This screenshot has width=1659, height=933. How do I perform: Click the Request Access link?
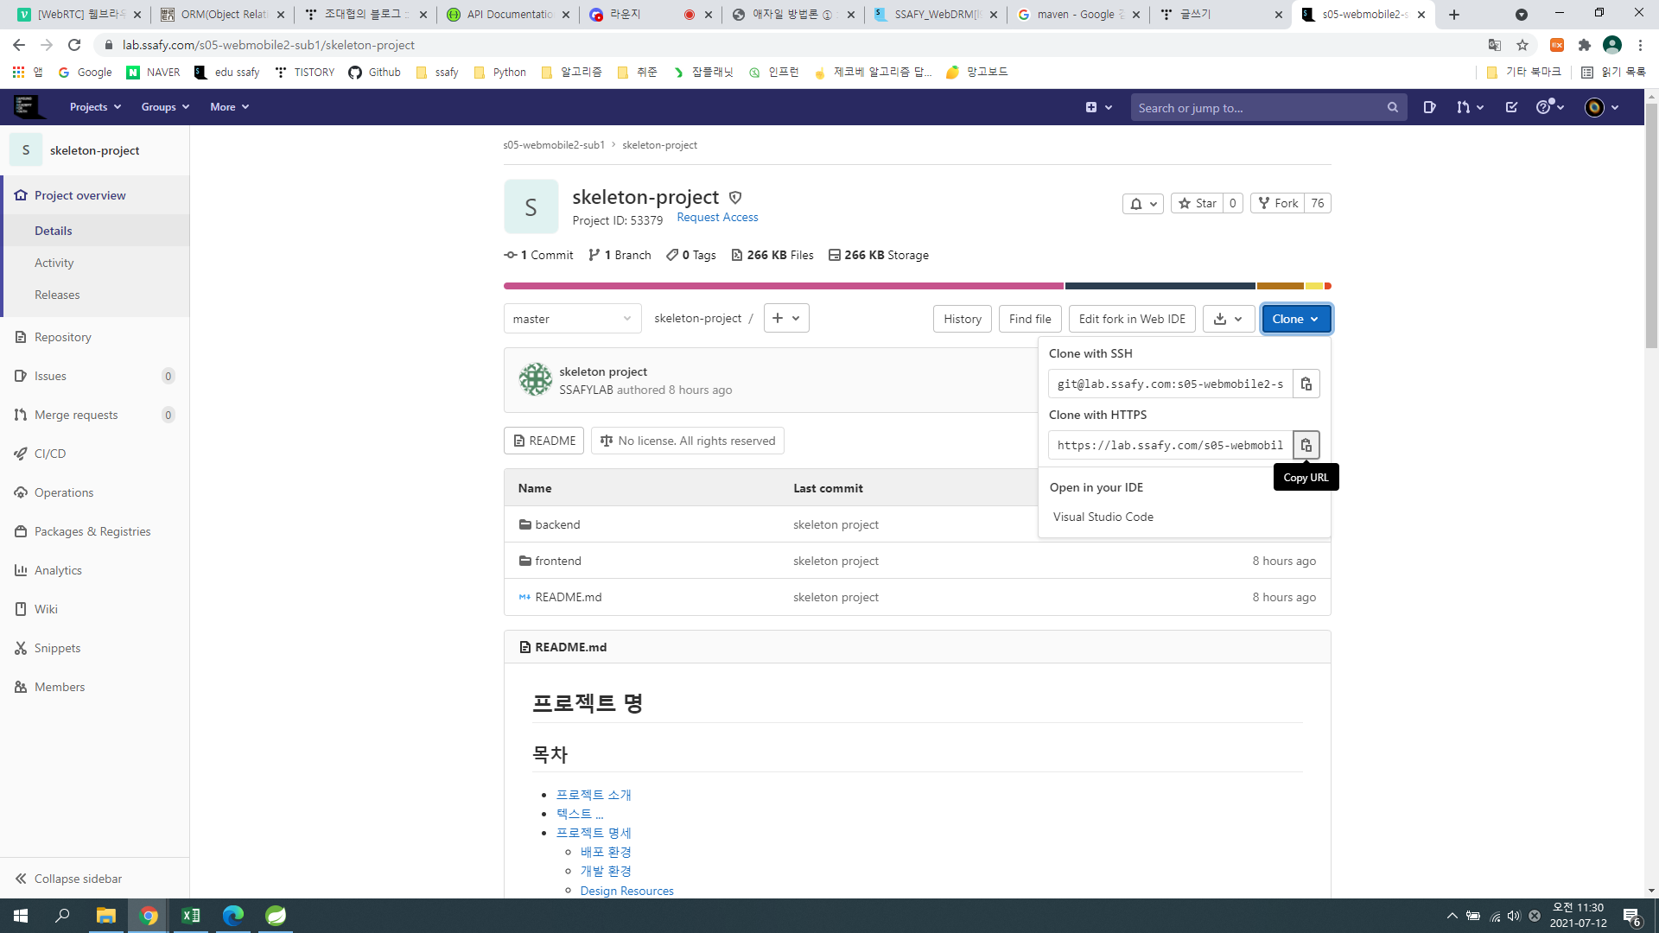coord(717,218)
